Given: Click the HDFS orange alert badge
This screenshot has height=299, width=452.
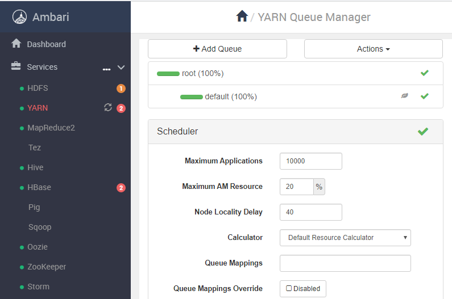Looking at the screenshot, I should (x=121, y=89).
